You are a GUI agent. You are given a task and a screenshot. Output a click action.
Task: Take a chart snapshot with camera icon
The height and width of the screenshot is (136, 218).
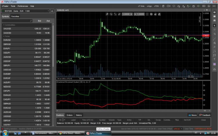click(215, 69)
